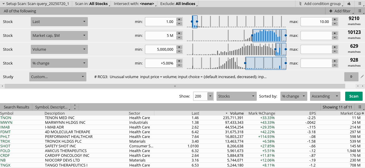Viewport: 365px width, 168px height.
Task: Open the Ascending sort order dropdown
Action: [x=325, y=96]
